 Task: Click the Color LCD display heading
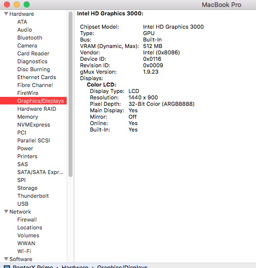pyautogui.click(x=102, y=85)
